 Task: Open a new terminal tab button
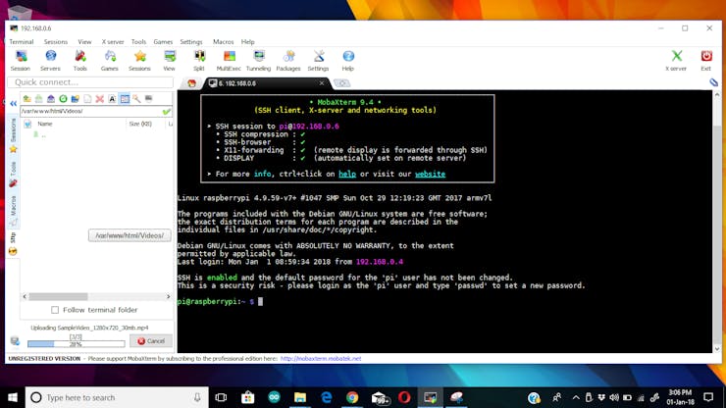pos(342,83)
